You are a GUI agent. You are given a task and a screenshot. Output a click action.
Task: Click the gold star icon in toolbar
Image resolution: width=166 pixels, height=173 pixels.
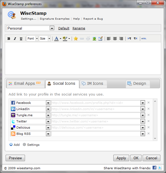point(76,39)
